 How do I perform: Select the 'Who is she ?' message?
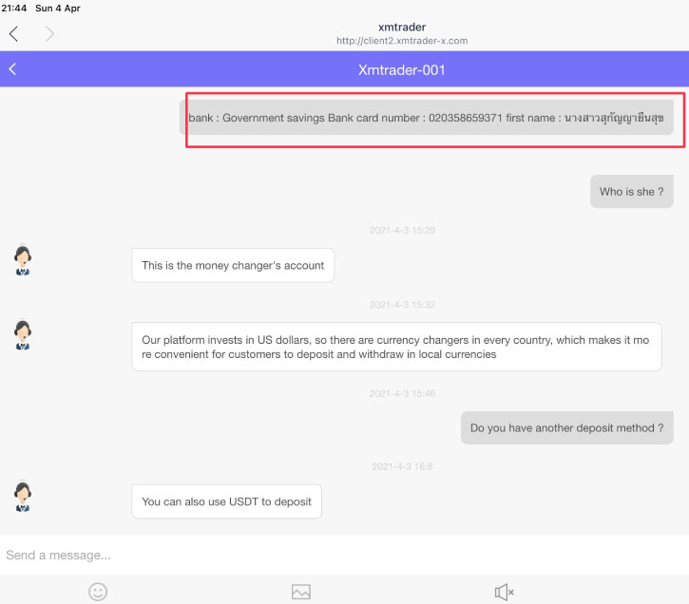point(631,192)
